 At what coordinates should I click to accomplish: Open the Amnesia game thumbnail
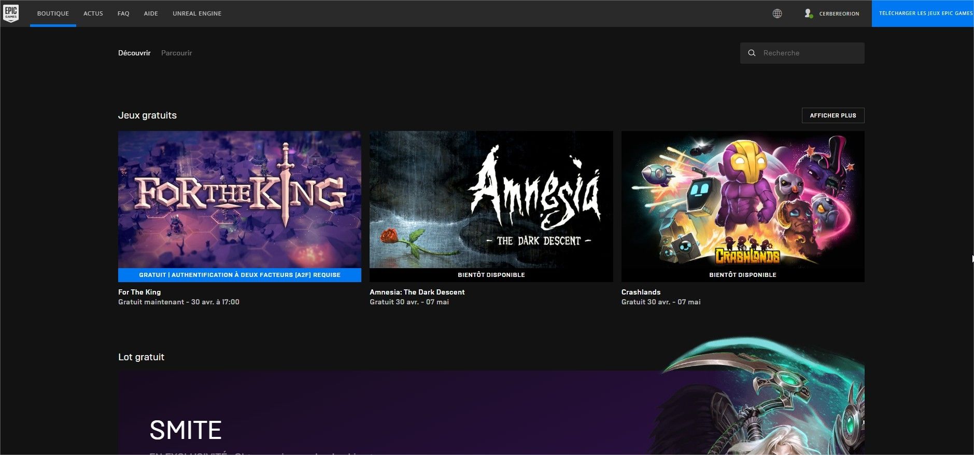tap(491, 199)
